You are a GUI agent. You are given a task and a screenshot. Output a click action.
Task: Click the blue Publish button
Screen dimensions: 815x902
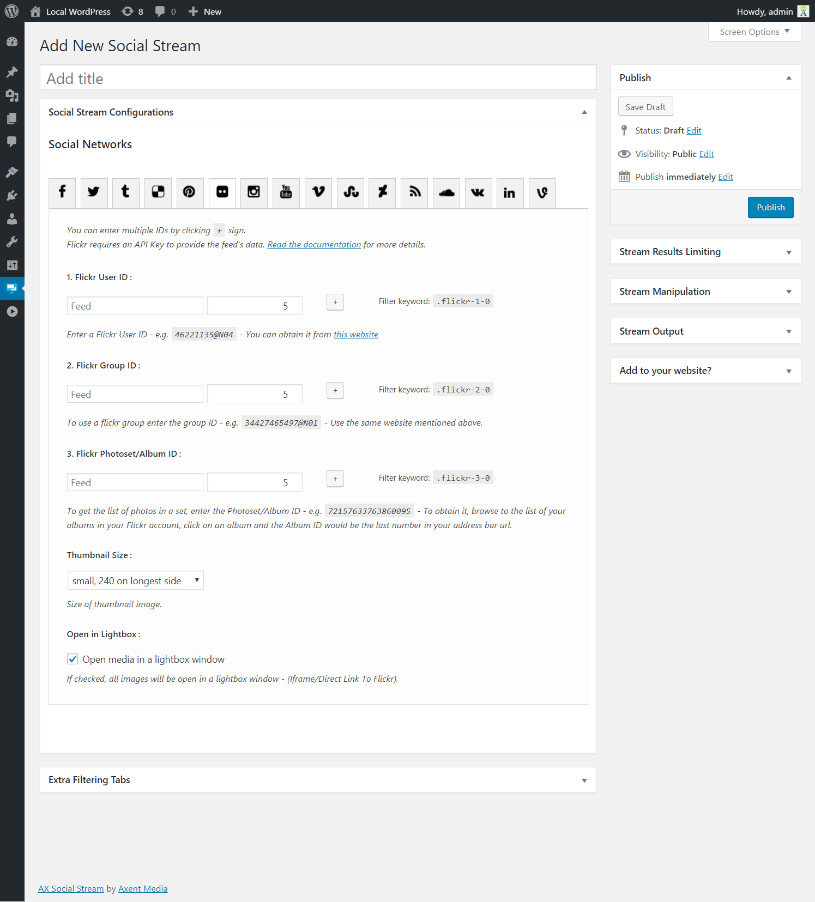click(770, 207)
